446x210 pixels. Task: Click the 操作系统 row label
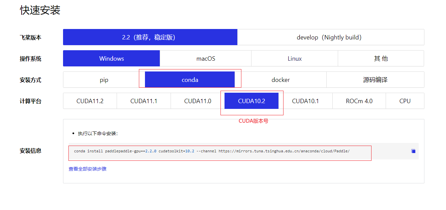click(31, 59)
